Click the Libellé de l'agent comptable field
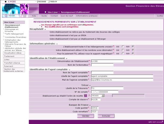The width and height of the screenshot is (164, 124). coord(122,76)
